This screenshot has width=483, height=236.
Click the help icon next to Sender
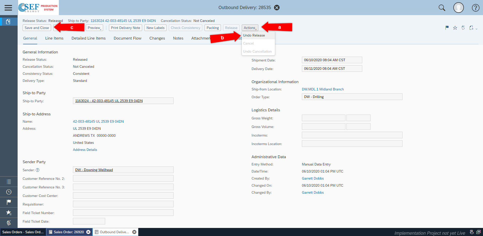[x=37, y=170]
